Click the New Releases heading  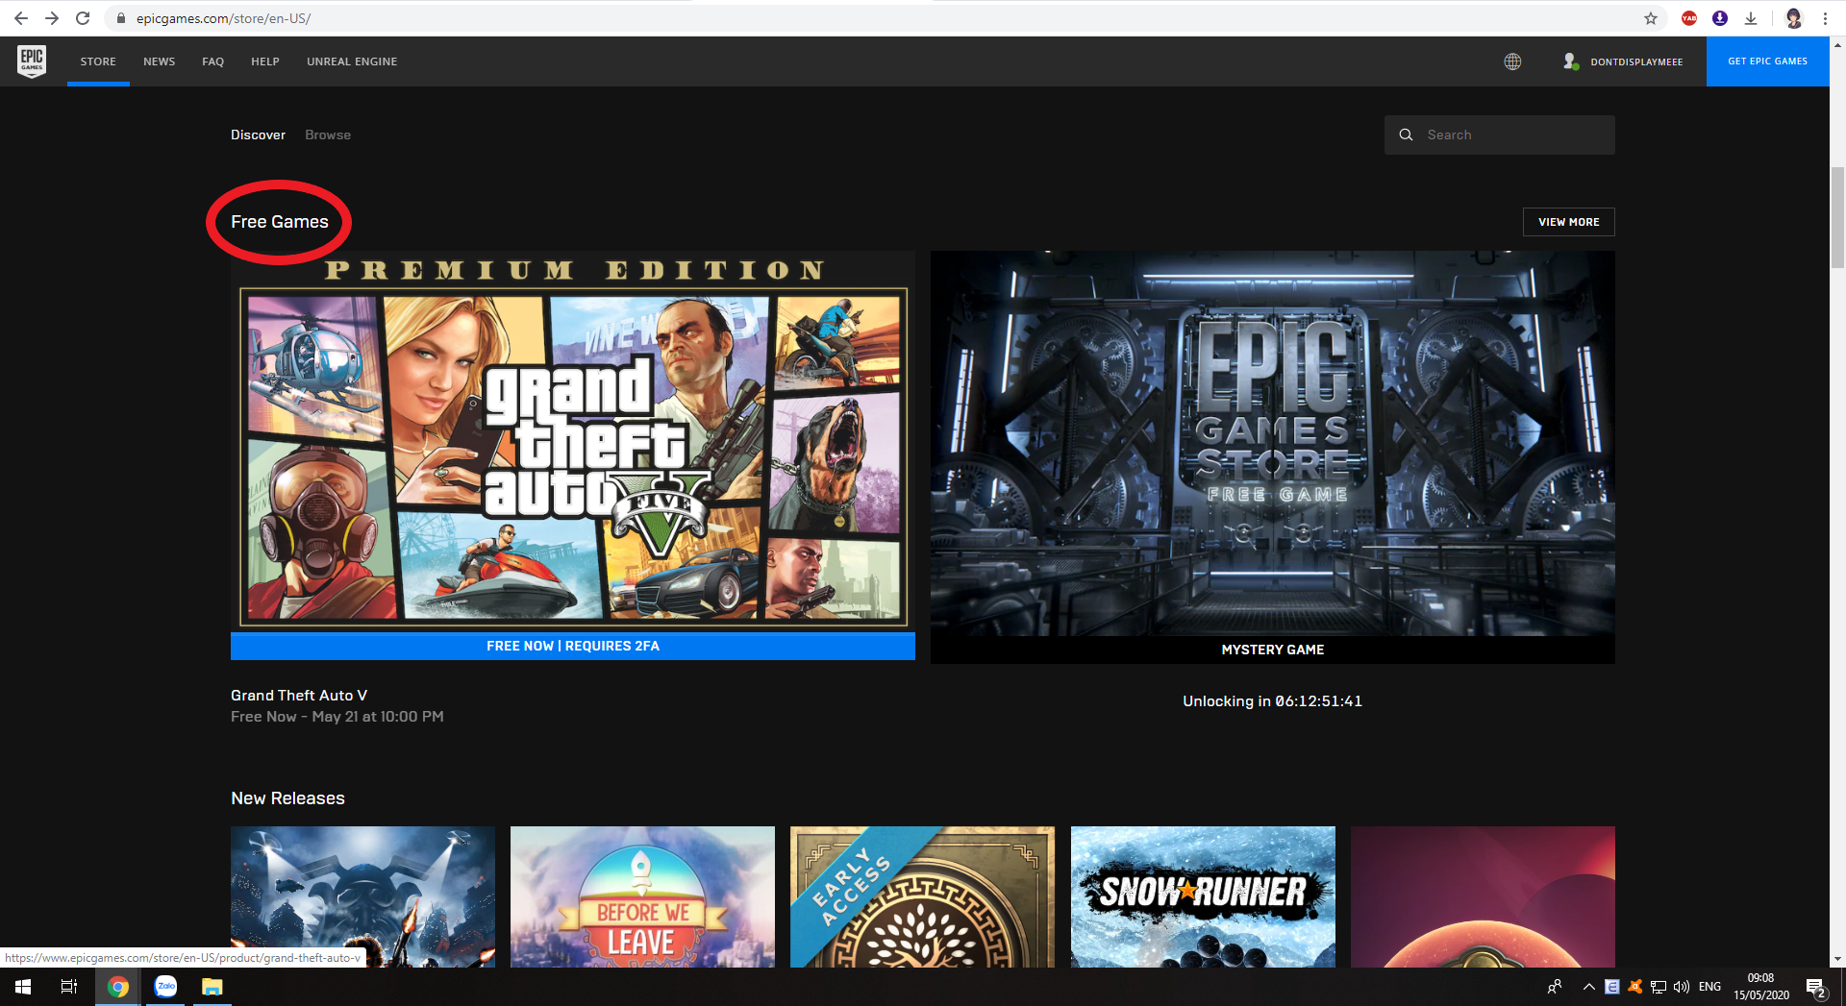(287, 798)
